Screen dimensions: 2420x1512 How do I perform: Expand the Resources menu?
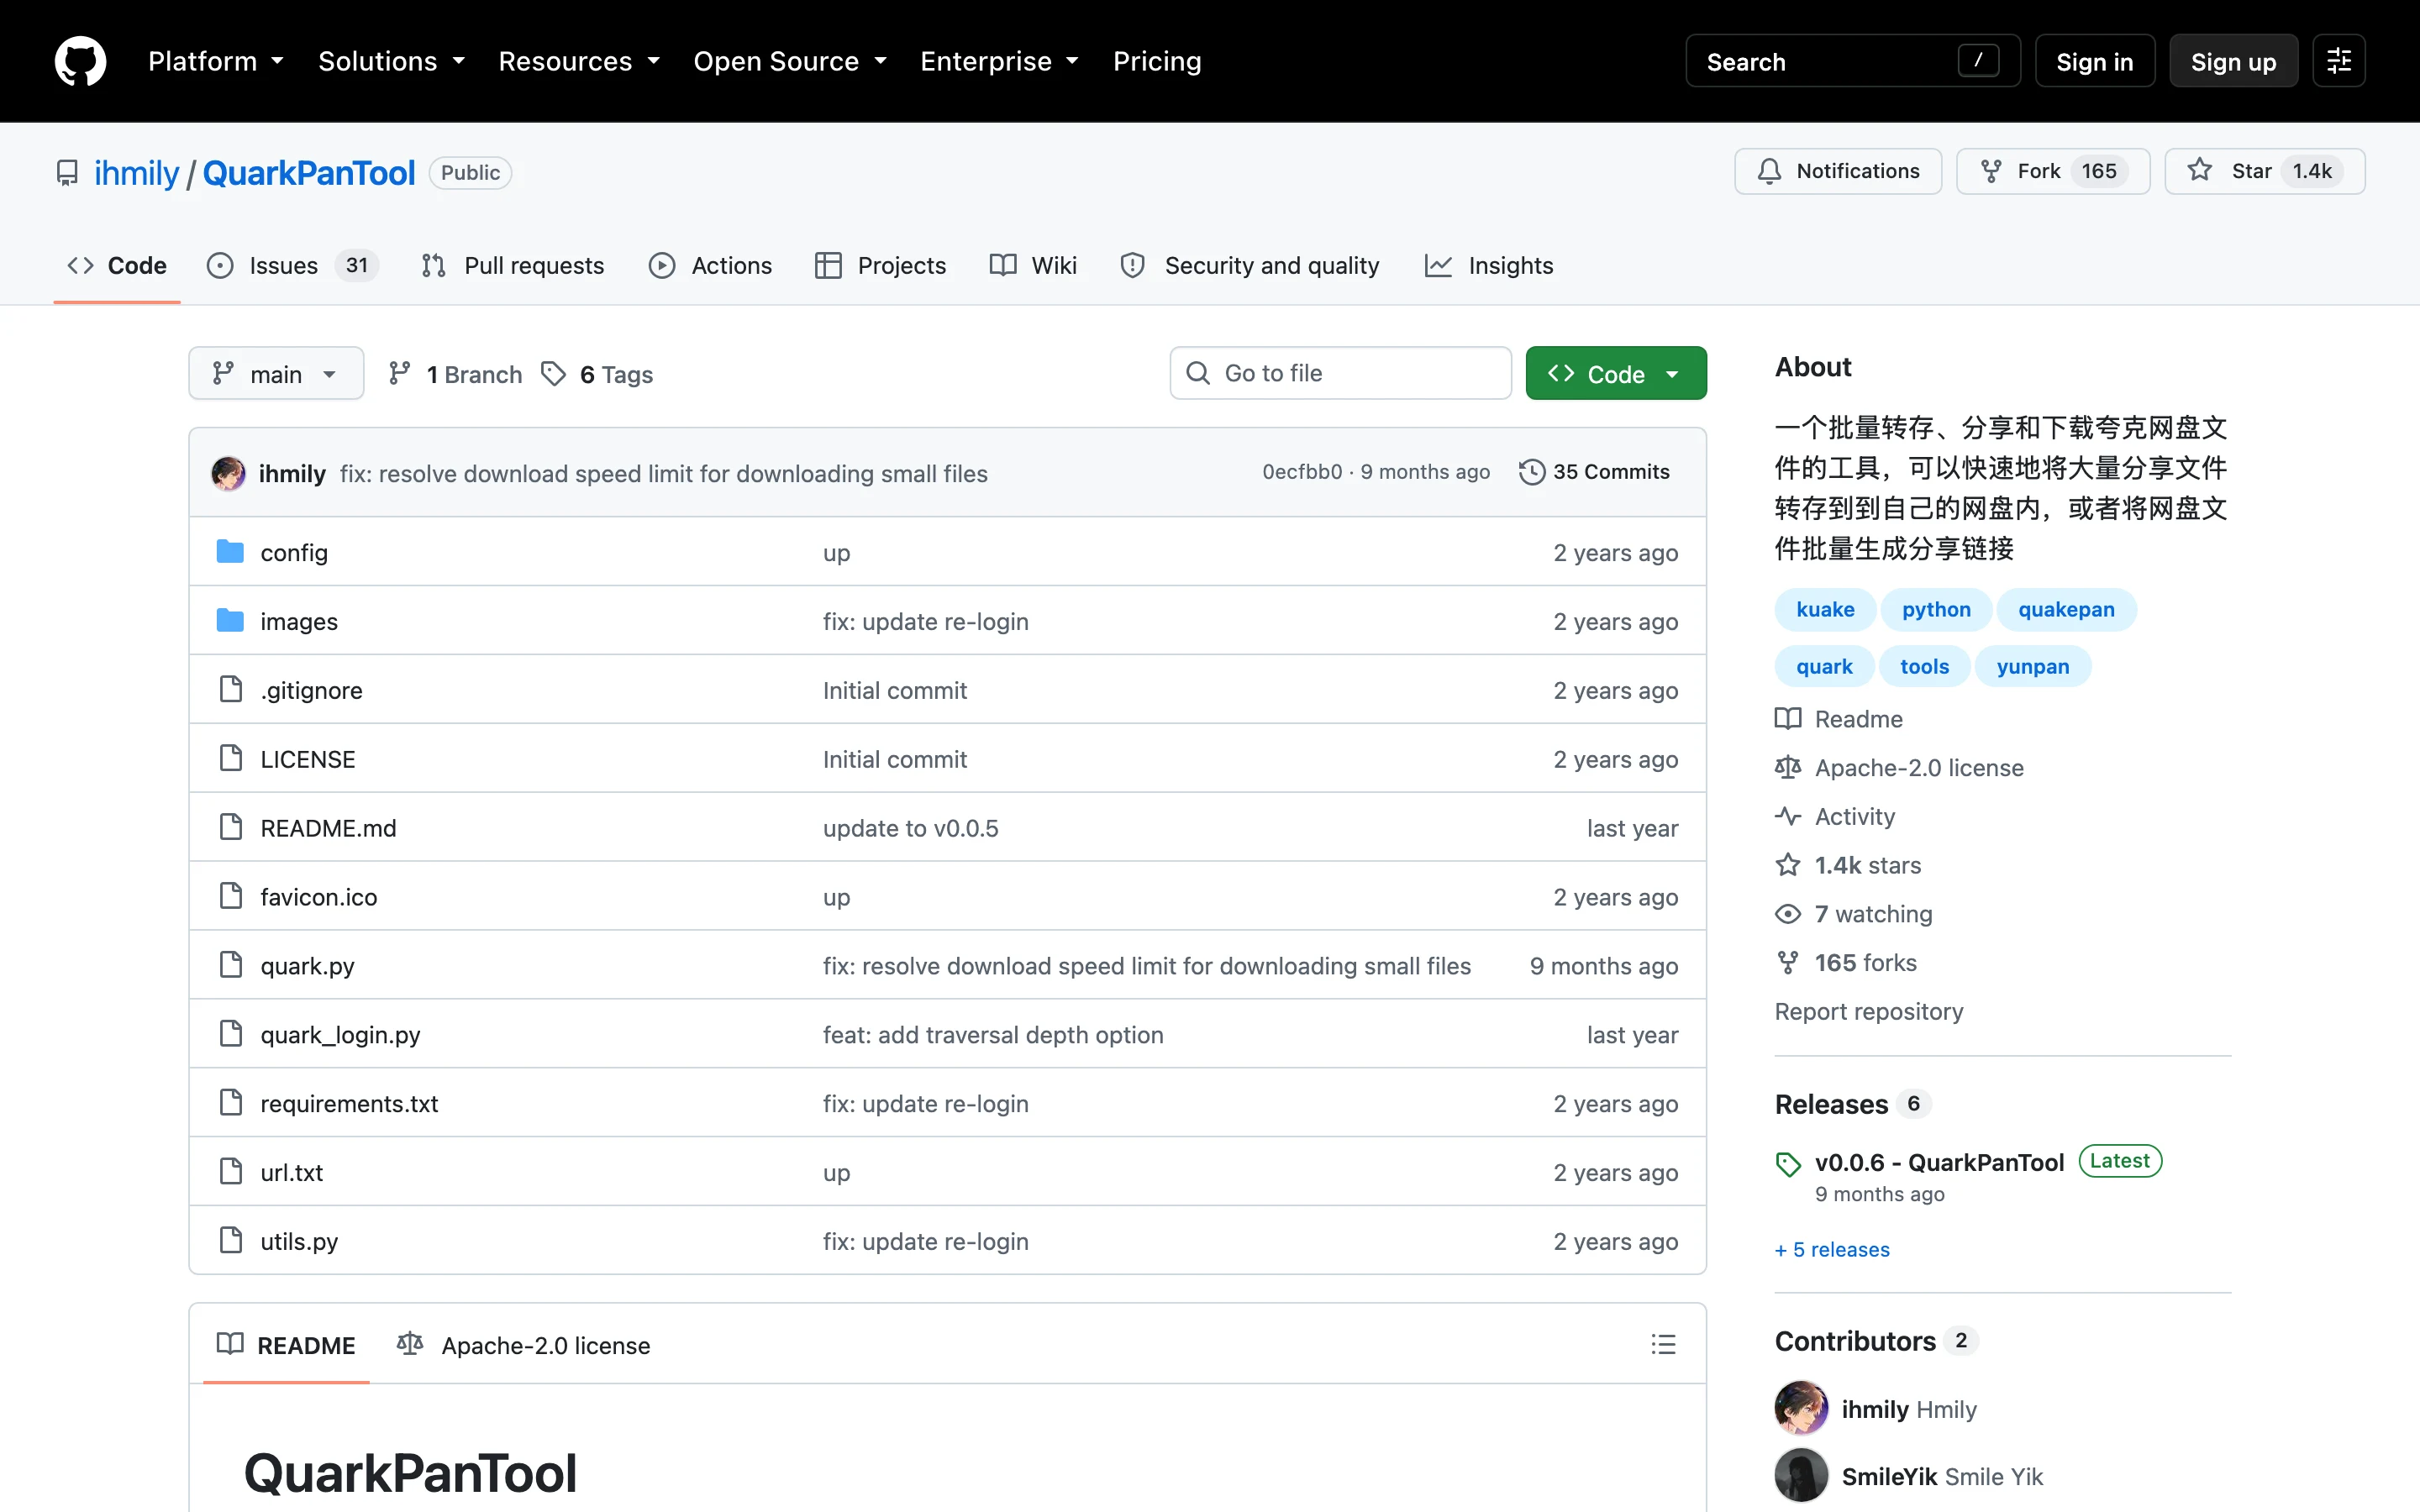579,61
